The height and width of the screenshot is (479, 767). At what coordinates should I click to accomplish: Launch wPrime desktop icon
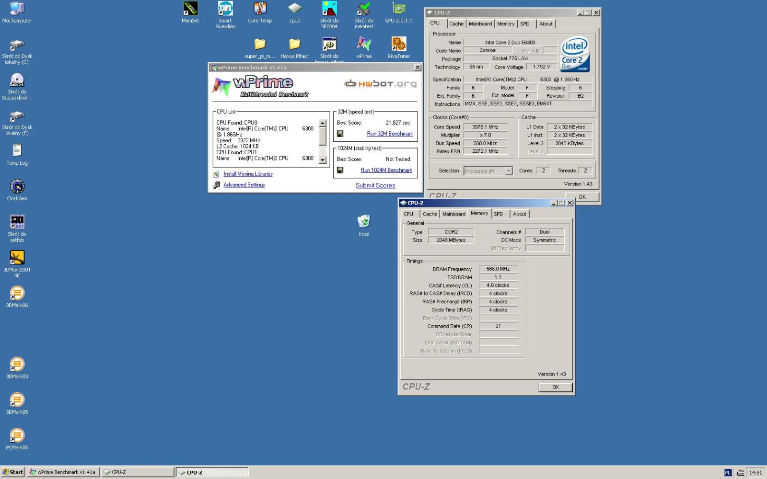pos(364,48)
